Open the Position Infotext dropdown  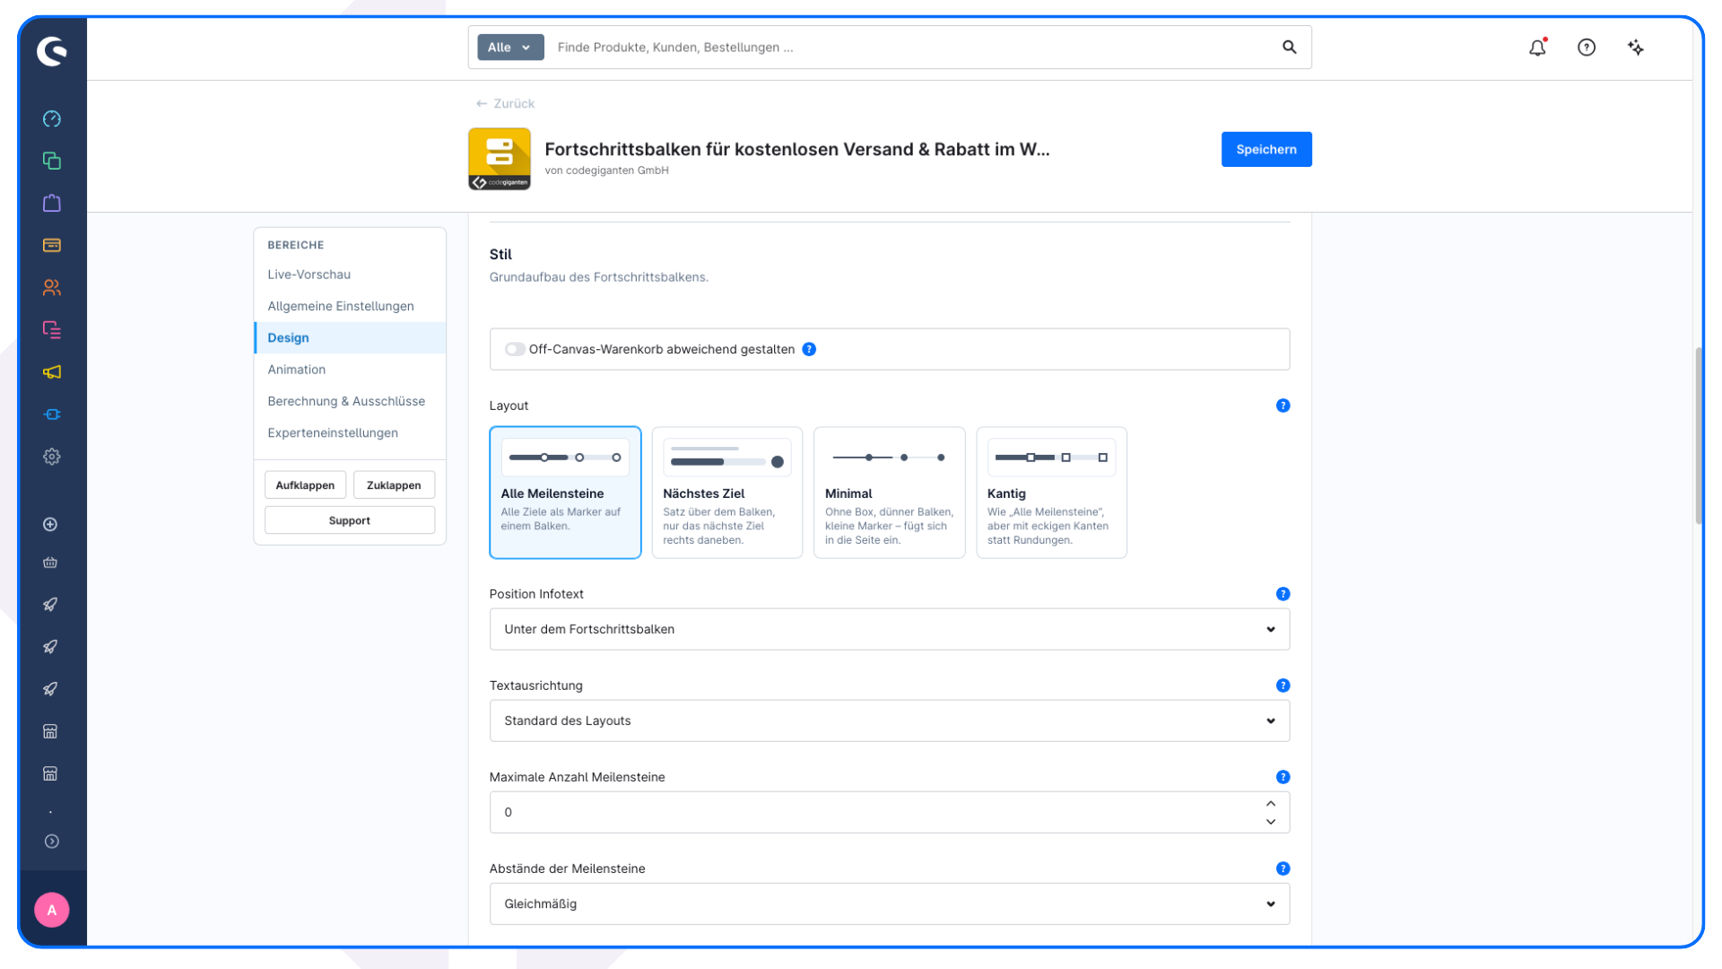click(890, 629)
